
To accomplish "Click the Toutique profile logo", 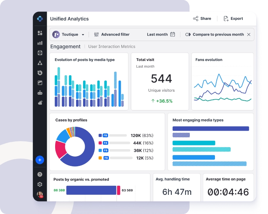I will (x=56, y=35).
